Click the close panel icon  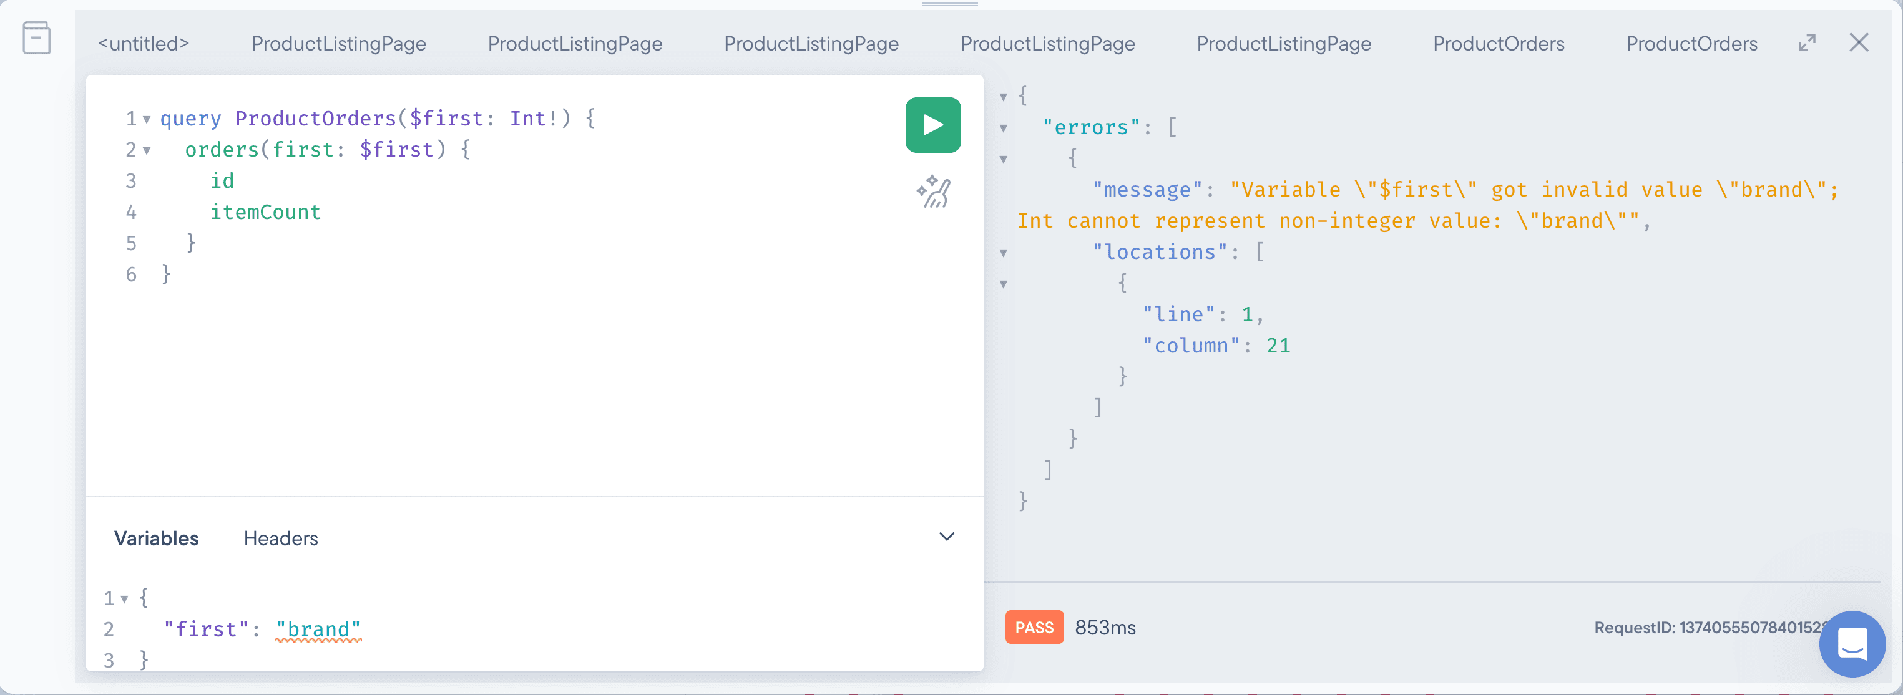1859,42
